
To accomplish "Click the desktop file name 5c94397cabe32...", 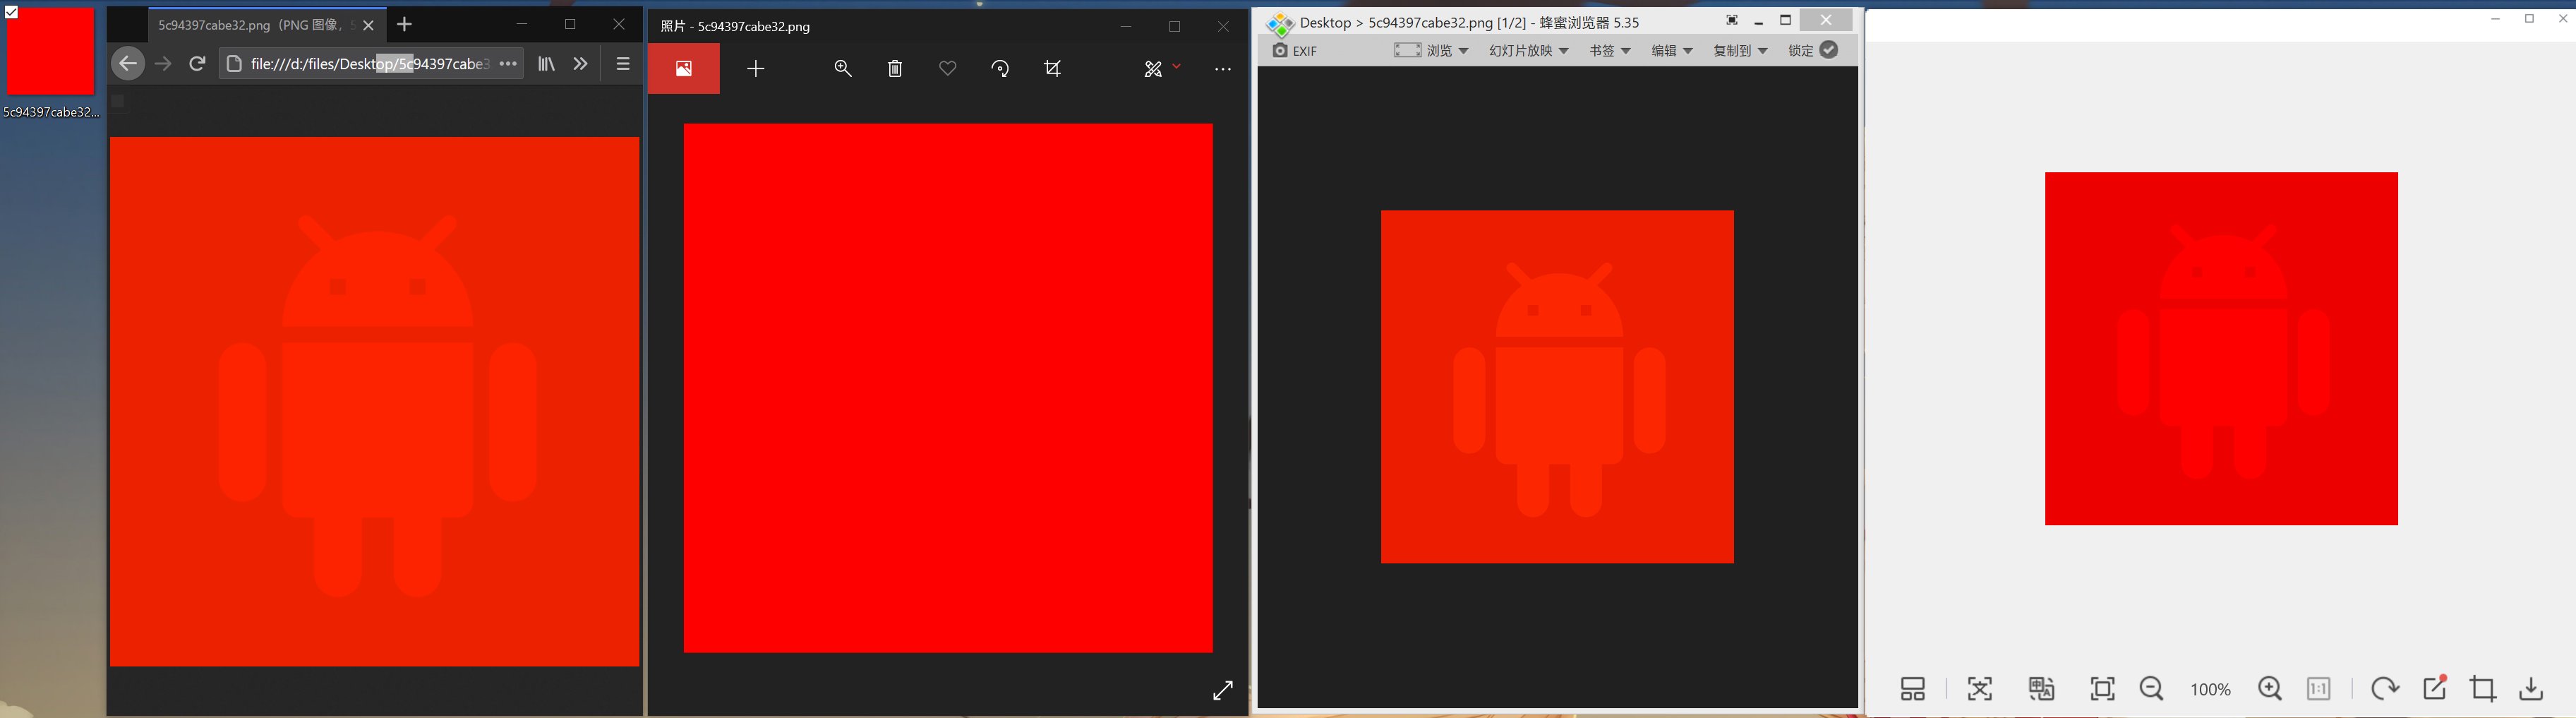I will click(x=51, y=112).
